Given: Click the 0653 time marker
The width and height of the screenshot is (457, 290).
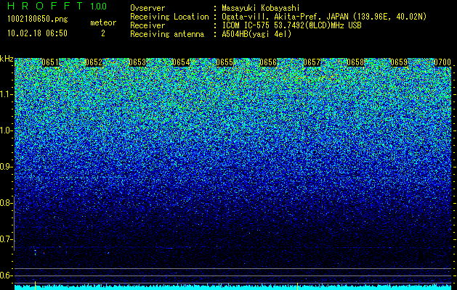Looking at the screenshot, I should [137, 62].
